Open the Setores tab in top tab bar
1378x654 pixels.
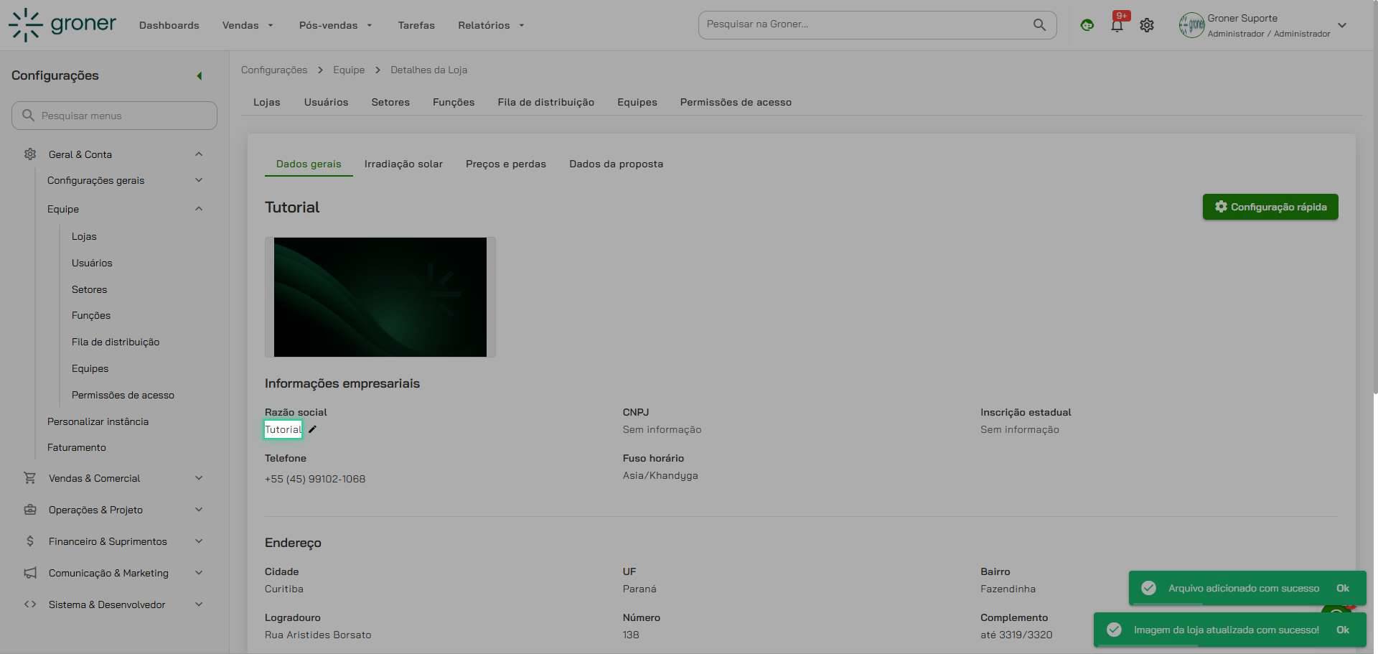click(390, 103)
